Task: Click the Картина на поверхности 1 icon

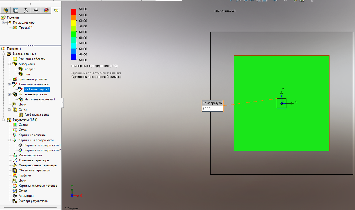Action: click(21, 145)
